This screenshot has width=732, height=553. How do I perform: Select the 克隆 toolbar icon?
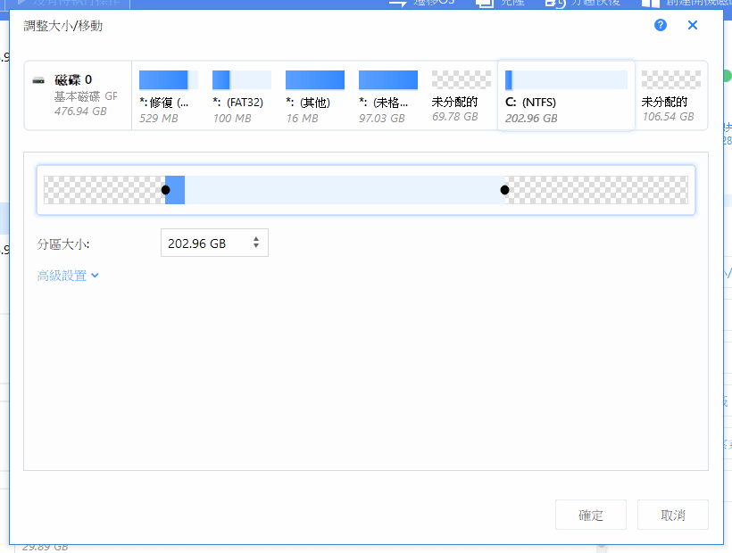pos(500,4)
